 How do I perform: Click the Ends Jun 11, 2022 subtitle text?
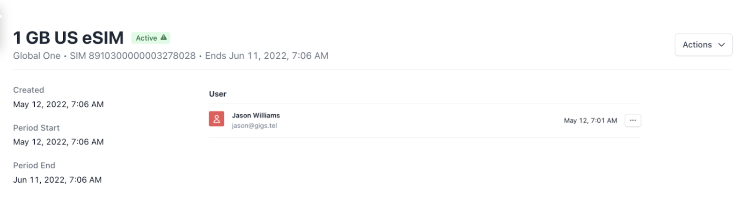click(x=266, y=56)
